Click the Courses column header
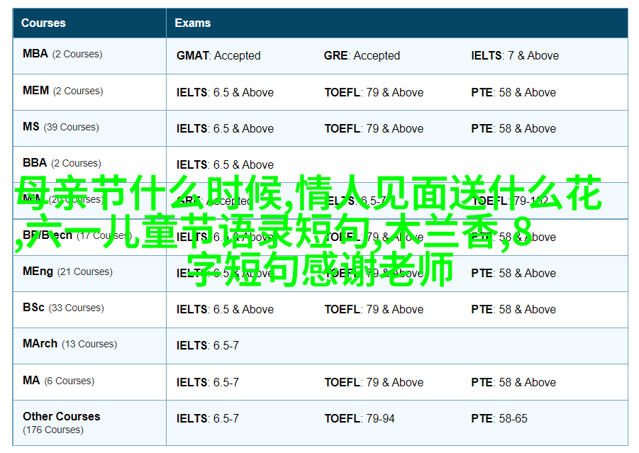 click(x=45, y=23)
